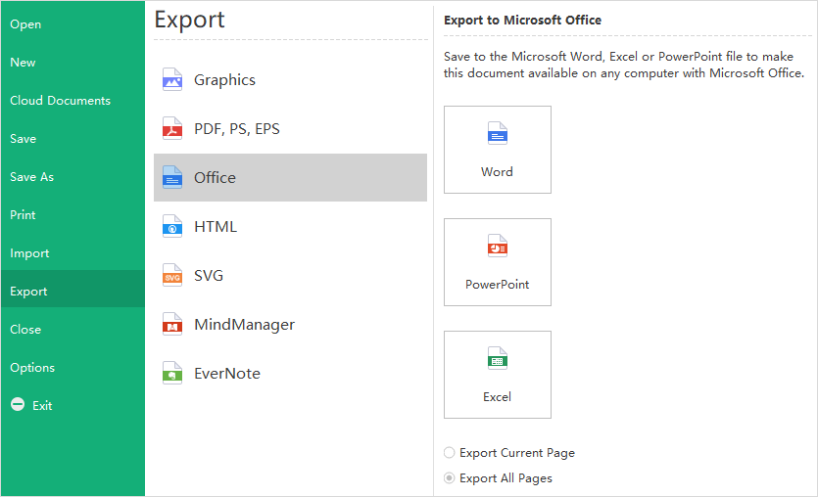Export document to PowerPoint
This screenshot has height=497, width=818.
tap(497, 262)
